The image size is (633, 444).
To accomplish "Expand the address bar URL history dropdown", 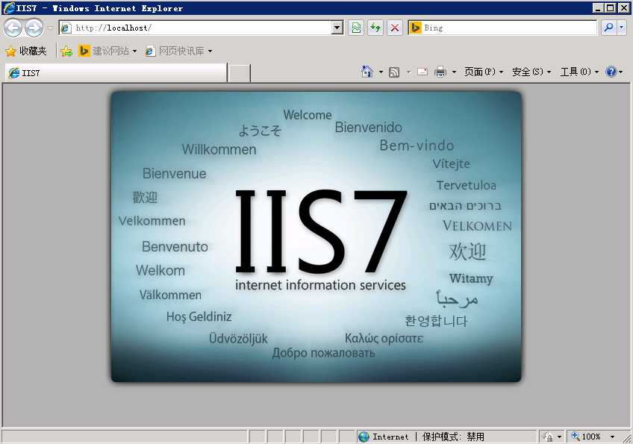I will [x=337, y=28].
